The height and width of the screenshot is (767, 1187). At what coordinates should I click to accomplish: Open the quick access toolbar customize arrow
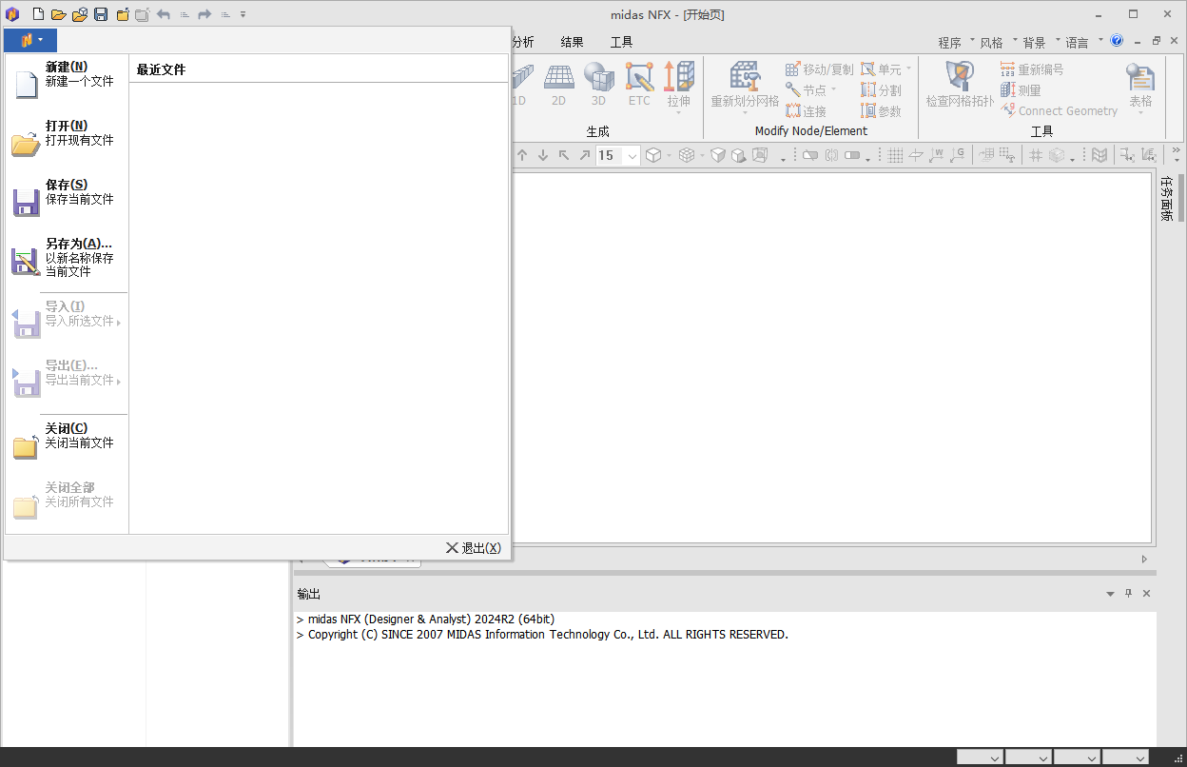point(243,14)
